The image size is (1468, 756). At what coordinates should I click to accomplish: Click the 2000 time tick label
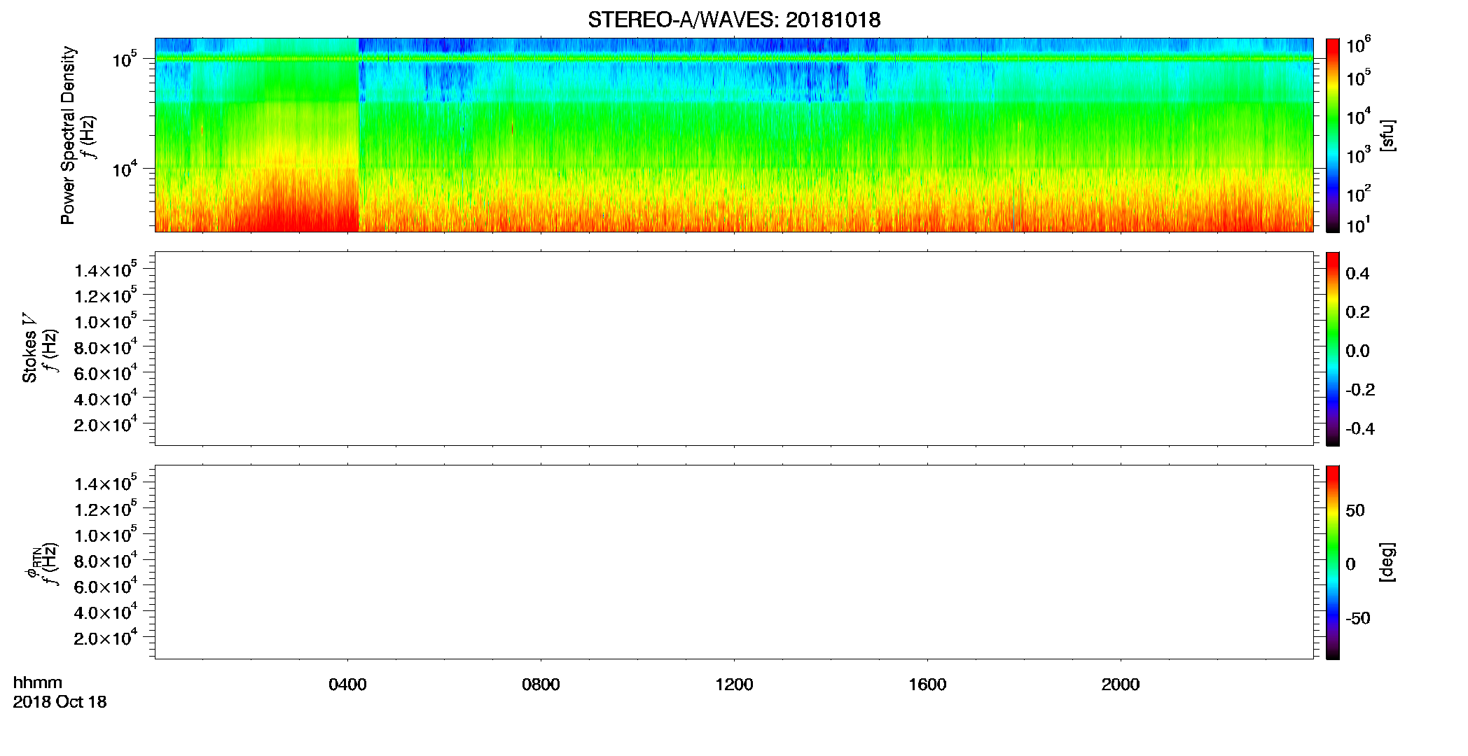coord(1121,685)
